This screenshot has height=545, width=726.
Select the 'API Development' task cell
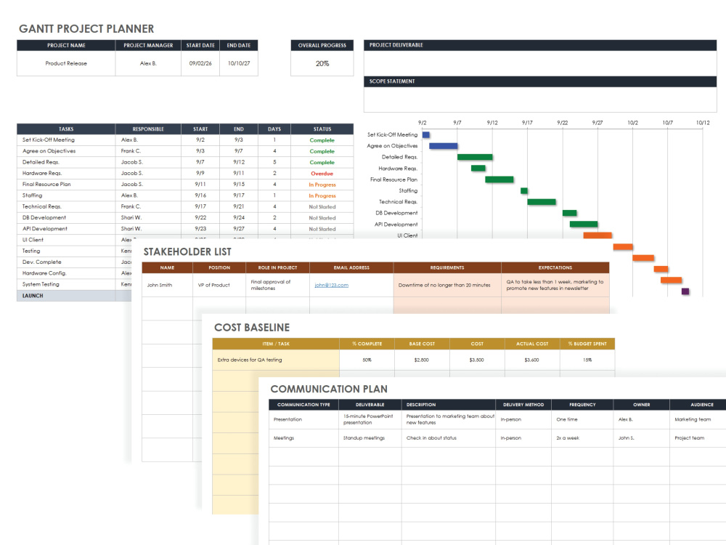66,229
